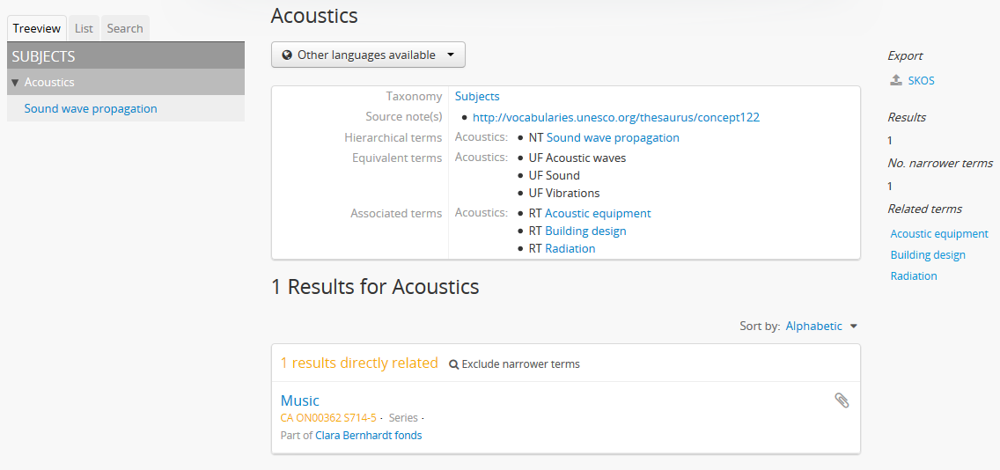Viewport: 1000px width, 470px height.
Task: Open Sound wave propagation in treeview
Action: [x=91, y=109]
